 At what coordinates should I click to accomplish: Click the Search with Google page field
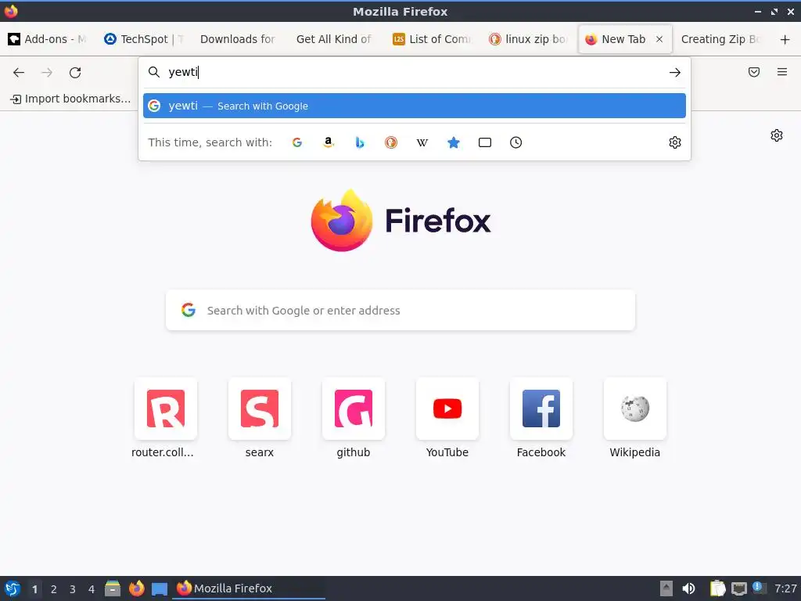pyautogui.click(x=400, y=310)
